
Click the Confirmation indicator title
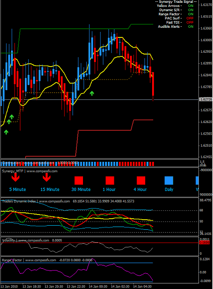click(x=28, y=163)
